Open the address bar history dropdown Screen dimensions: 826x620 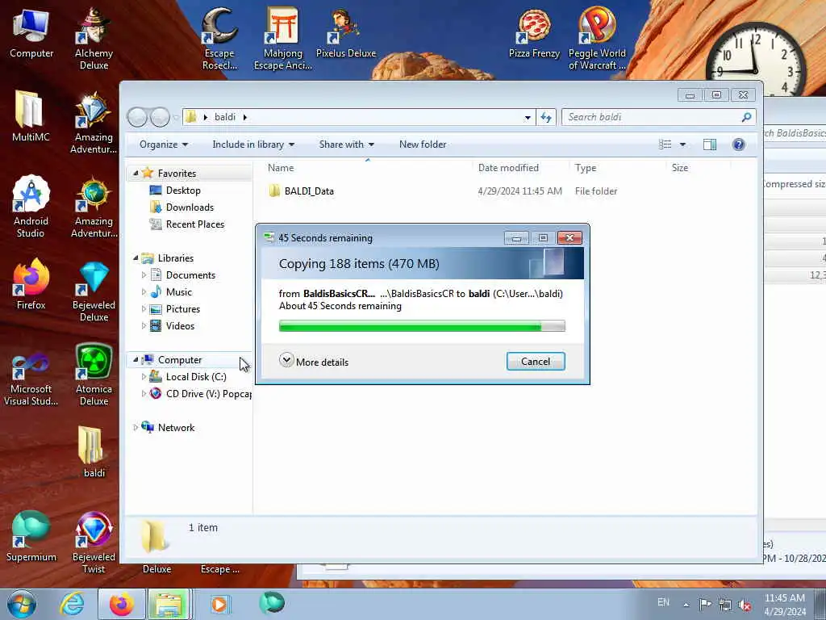528,118
